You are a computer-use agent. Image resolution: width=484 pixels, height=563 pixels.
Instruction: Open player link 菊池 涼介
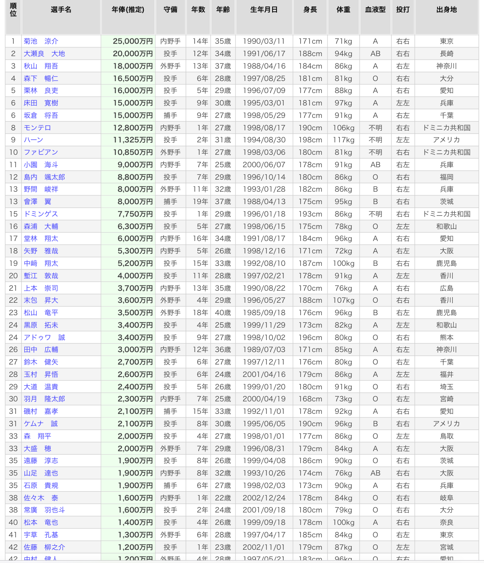click(41, 41)
